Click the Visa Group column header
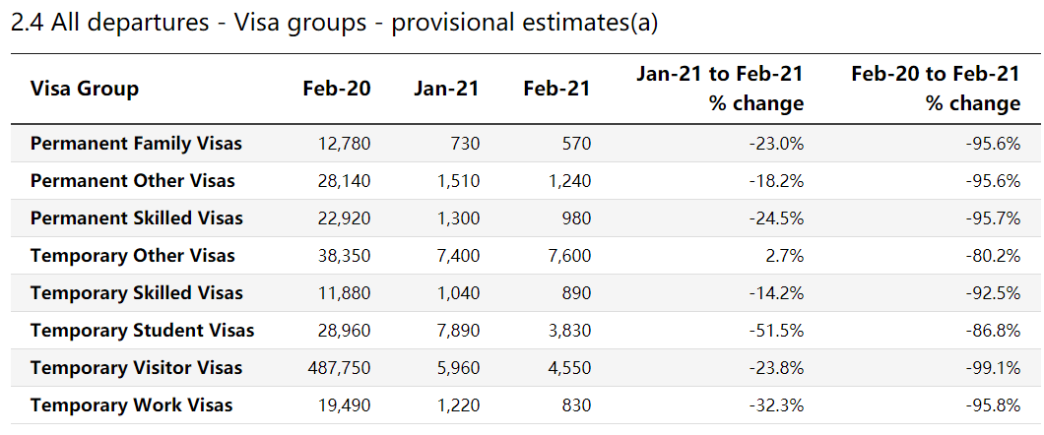 (x=85, y=89)
